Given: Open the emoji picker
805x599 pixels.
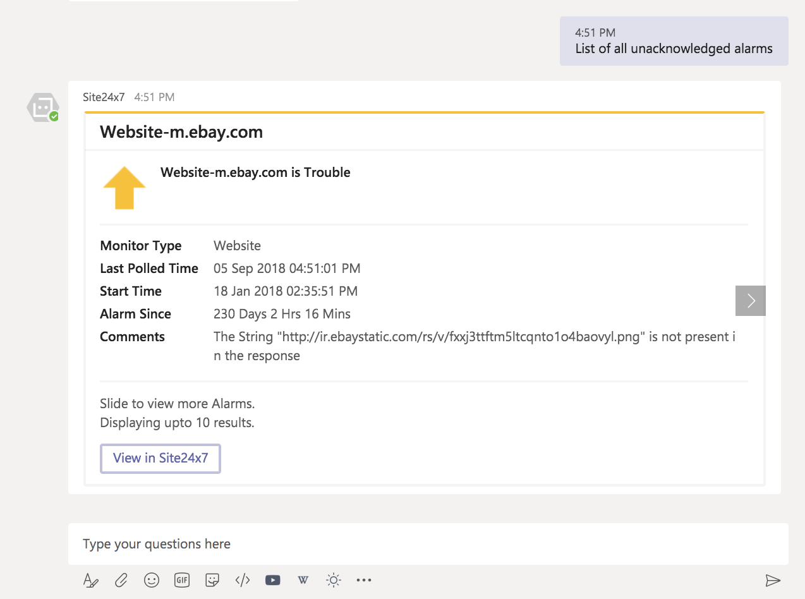Looking at the screenshot, I should [x=152, y=580].
